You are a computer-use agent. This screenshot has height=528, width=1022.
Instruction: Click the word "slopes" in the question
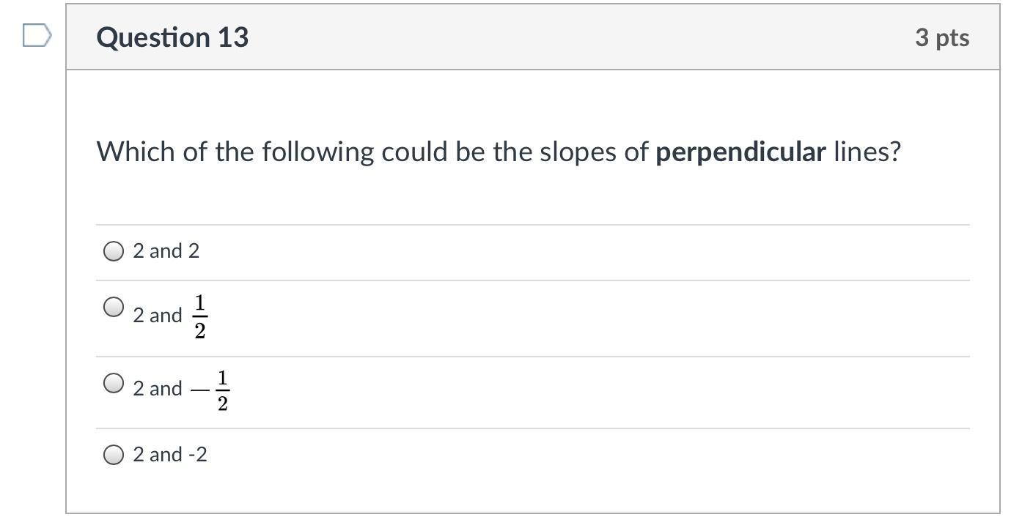tap(573, 152)
